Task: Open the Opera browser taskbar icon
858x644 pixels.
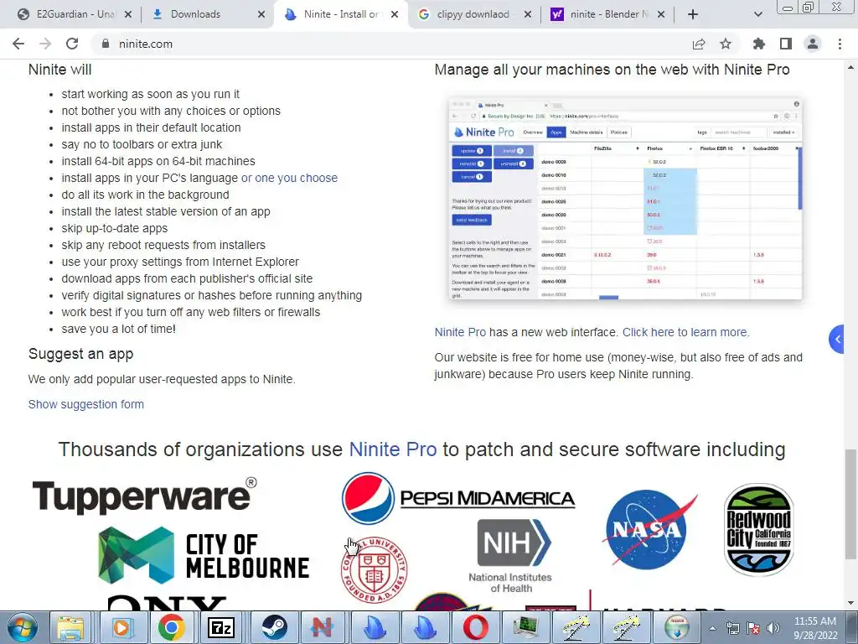Action: (476, 627)
